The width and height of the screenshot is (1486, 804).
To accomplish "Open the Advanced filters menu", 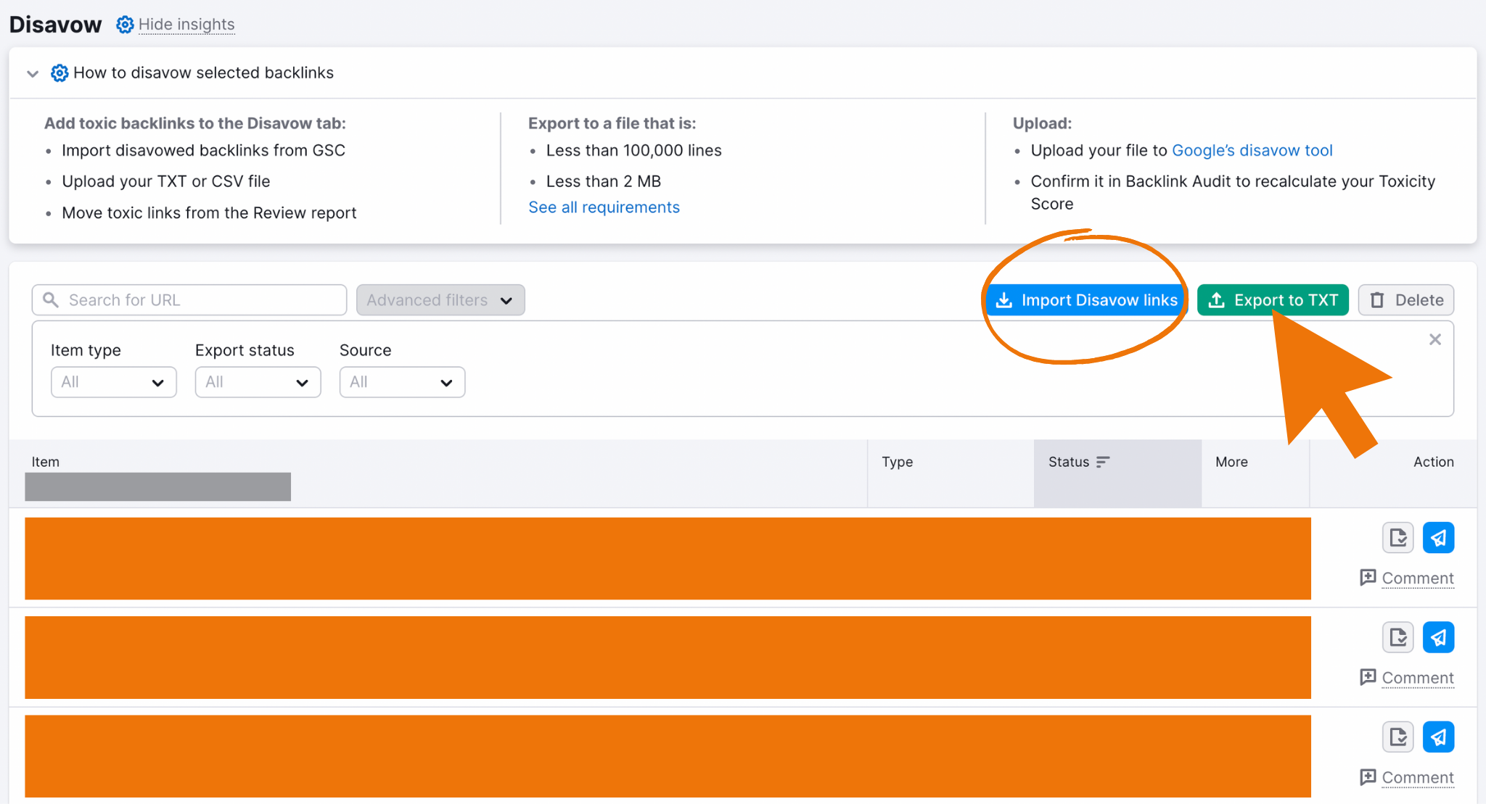I will click(439, 298).
